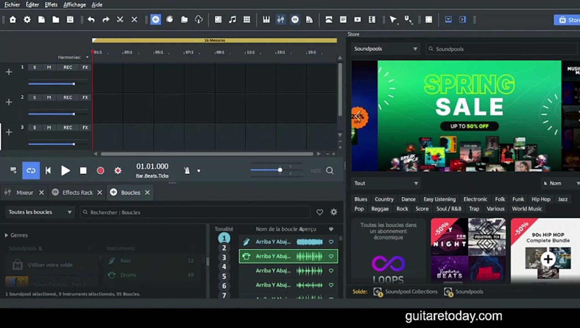Viewport: 580px width, 328px height.
Task: Click the scissors cut icon
Action: 120,20
